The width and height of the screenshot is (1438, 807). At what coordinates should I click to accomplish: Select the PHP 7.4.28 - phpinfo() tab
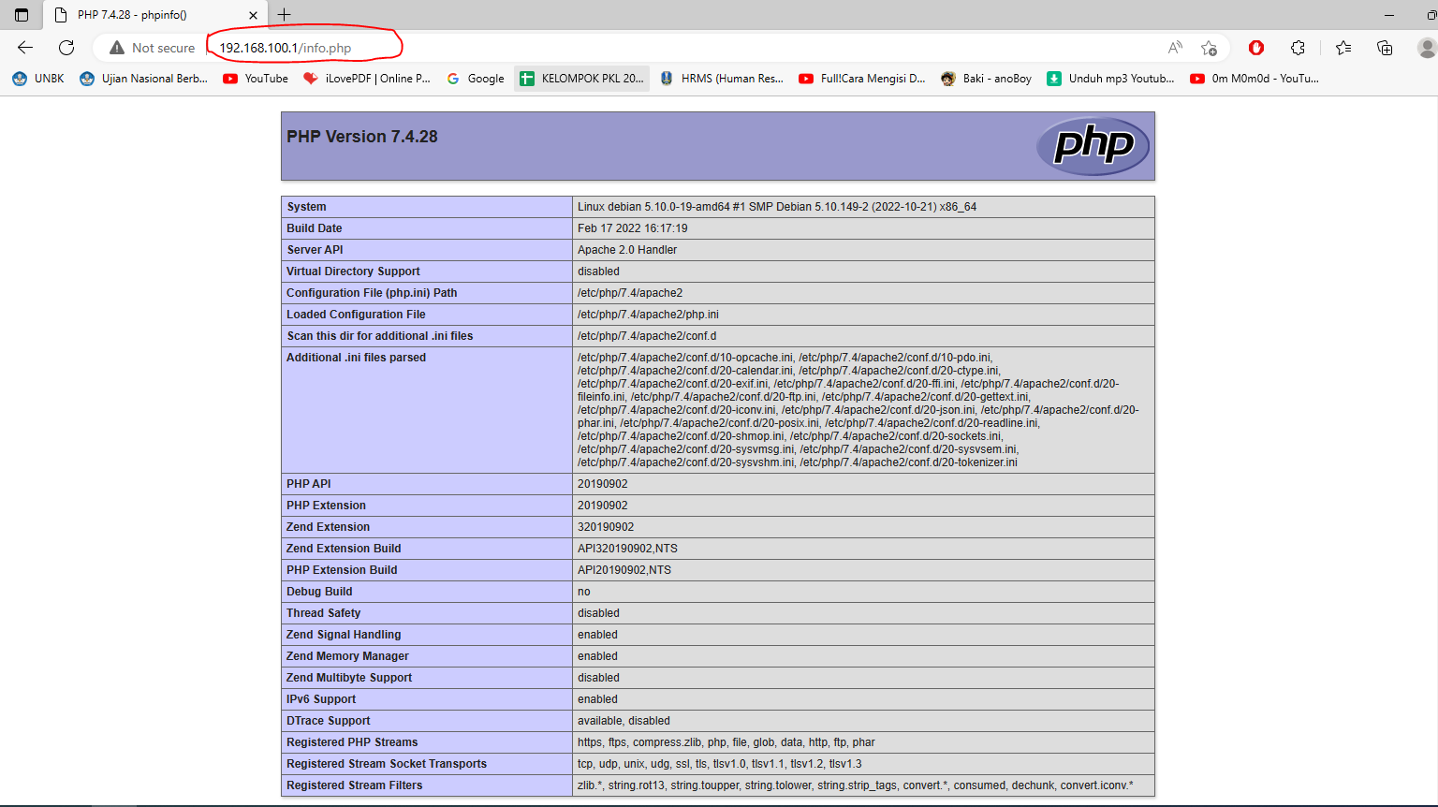coord(140,15)
